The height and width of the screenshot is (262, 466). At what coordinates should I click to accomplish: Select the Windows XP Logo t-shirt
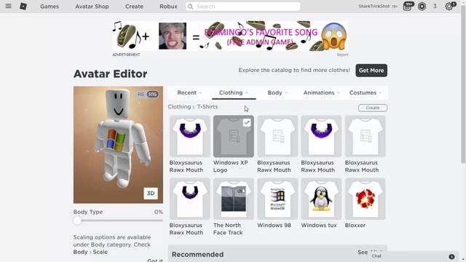click(233, 136)
